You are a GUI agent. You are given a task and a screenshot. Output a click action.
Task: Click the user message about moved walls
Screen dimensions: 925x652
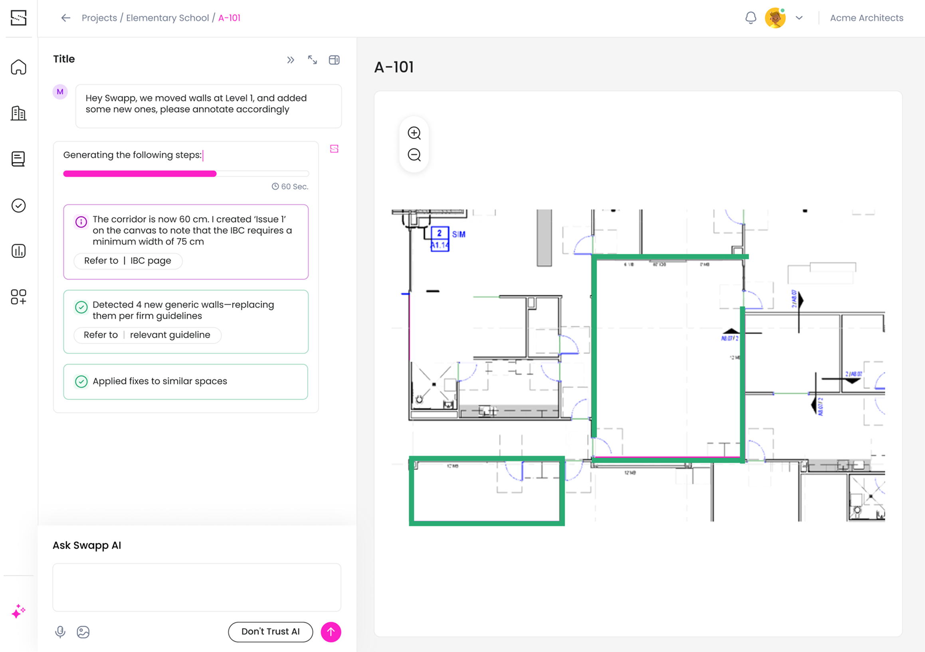coord(208,106)
